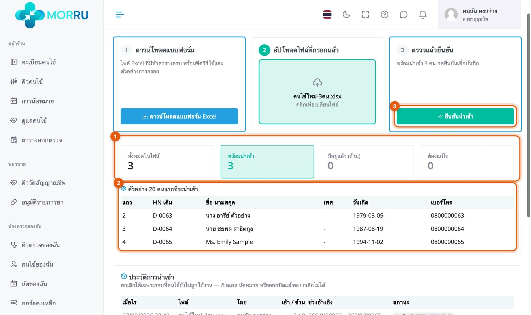Click the Ms. Emily Sample row name

[x=229, y=242]
